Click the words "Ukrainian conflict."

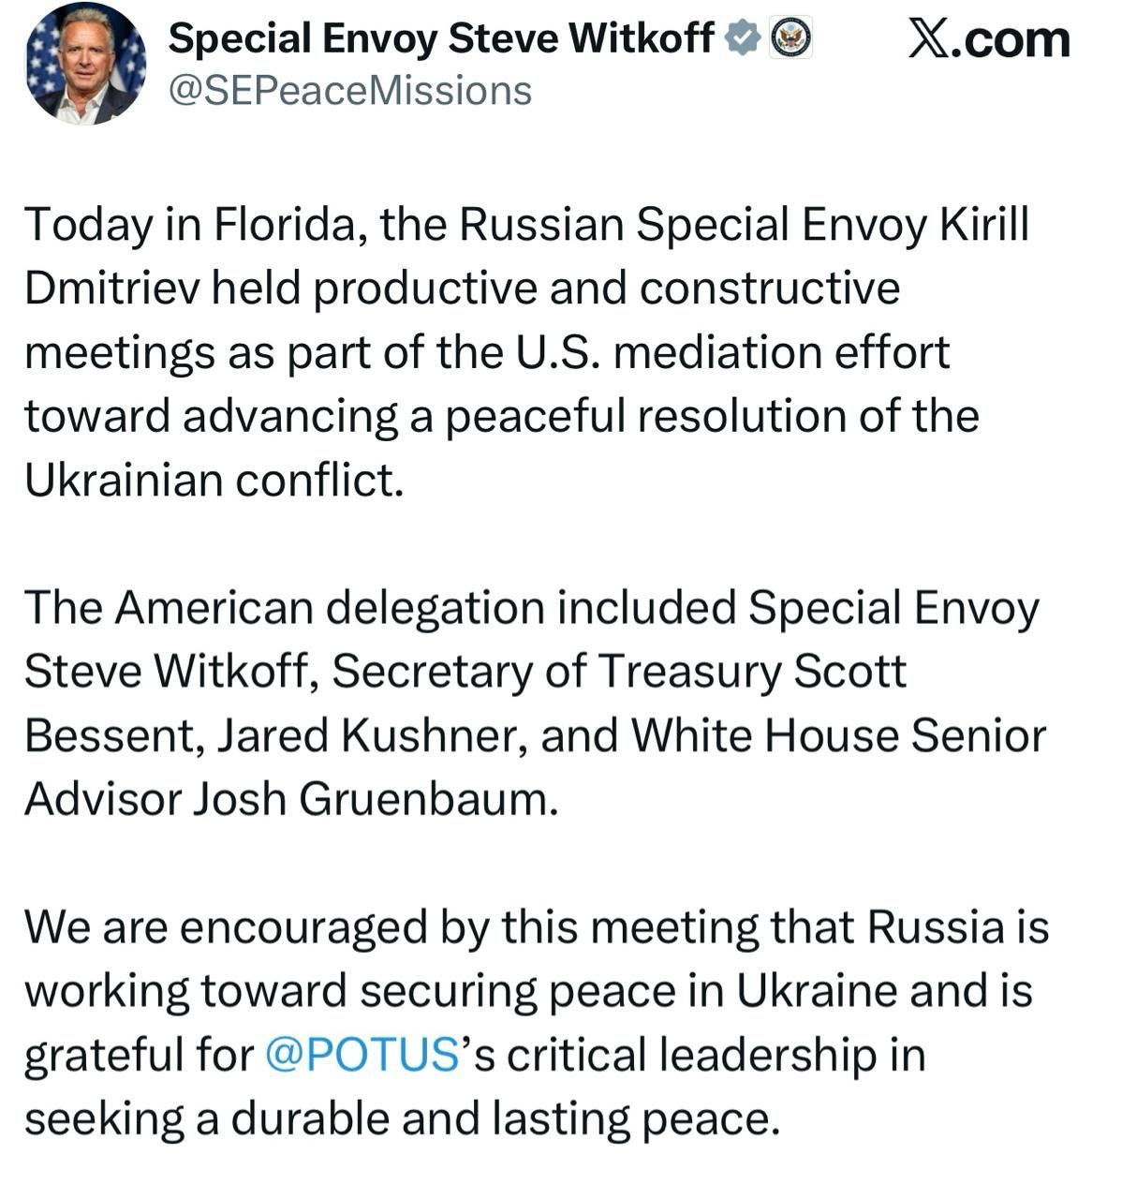pos(214,481)
